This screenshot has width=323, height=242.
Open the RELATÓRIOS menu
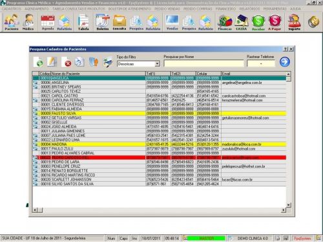coord(249,9)
